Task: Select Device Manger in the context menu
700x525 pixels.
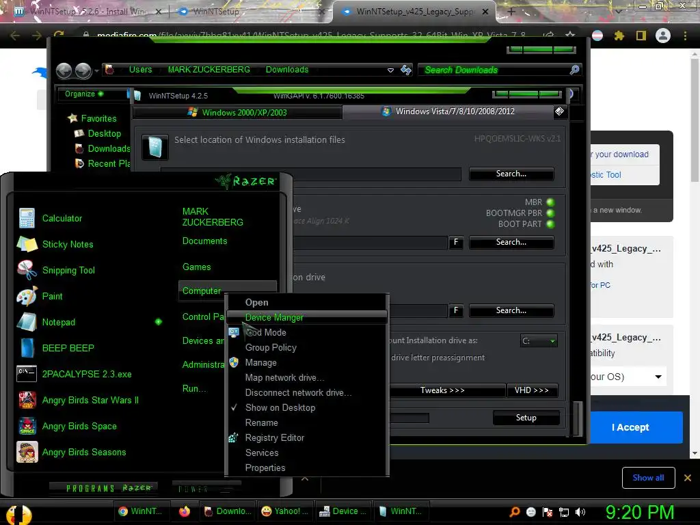Action: (274, 317)
